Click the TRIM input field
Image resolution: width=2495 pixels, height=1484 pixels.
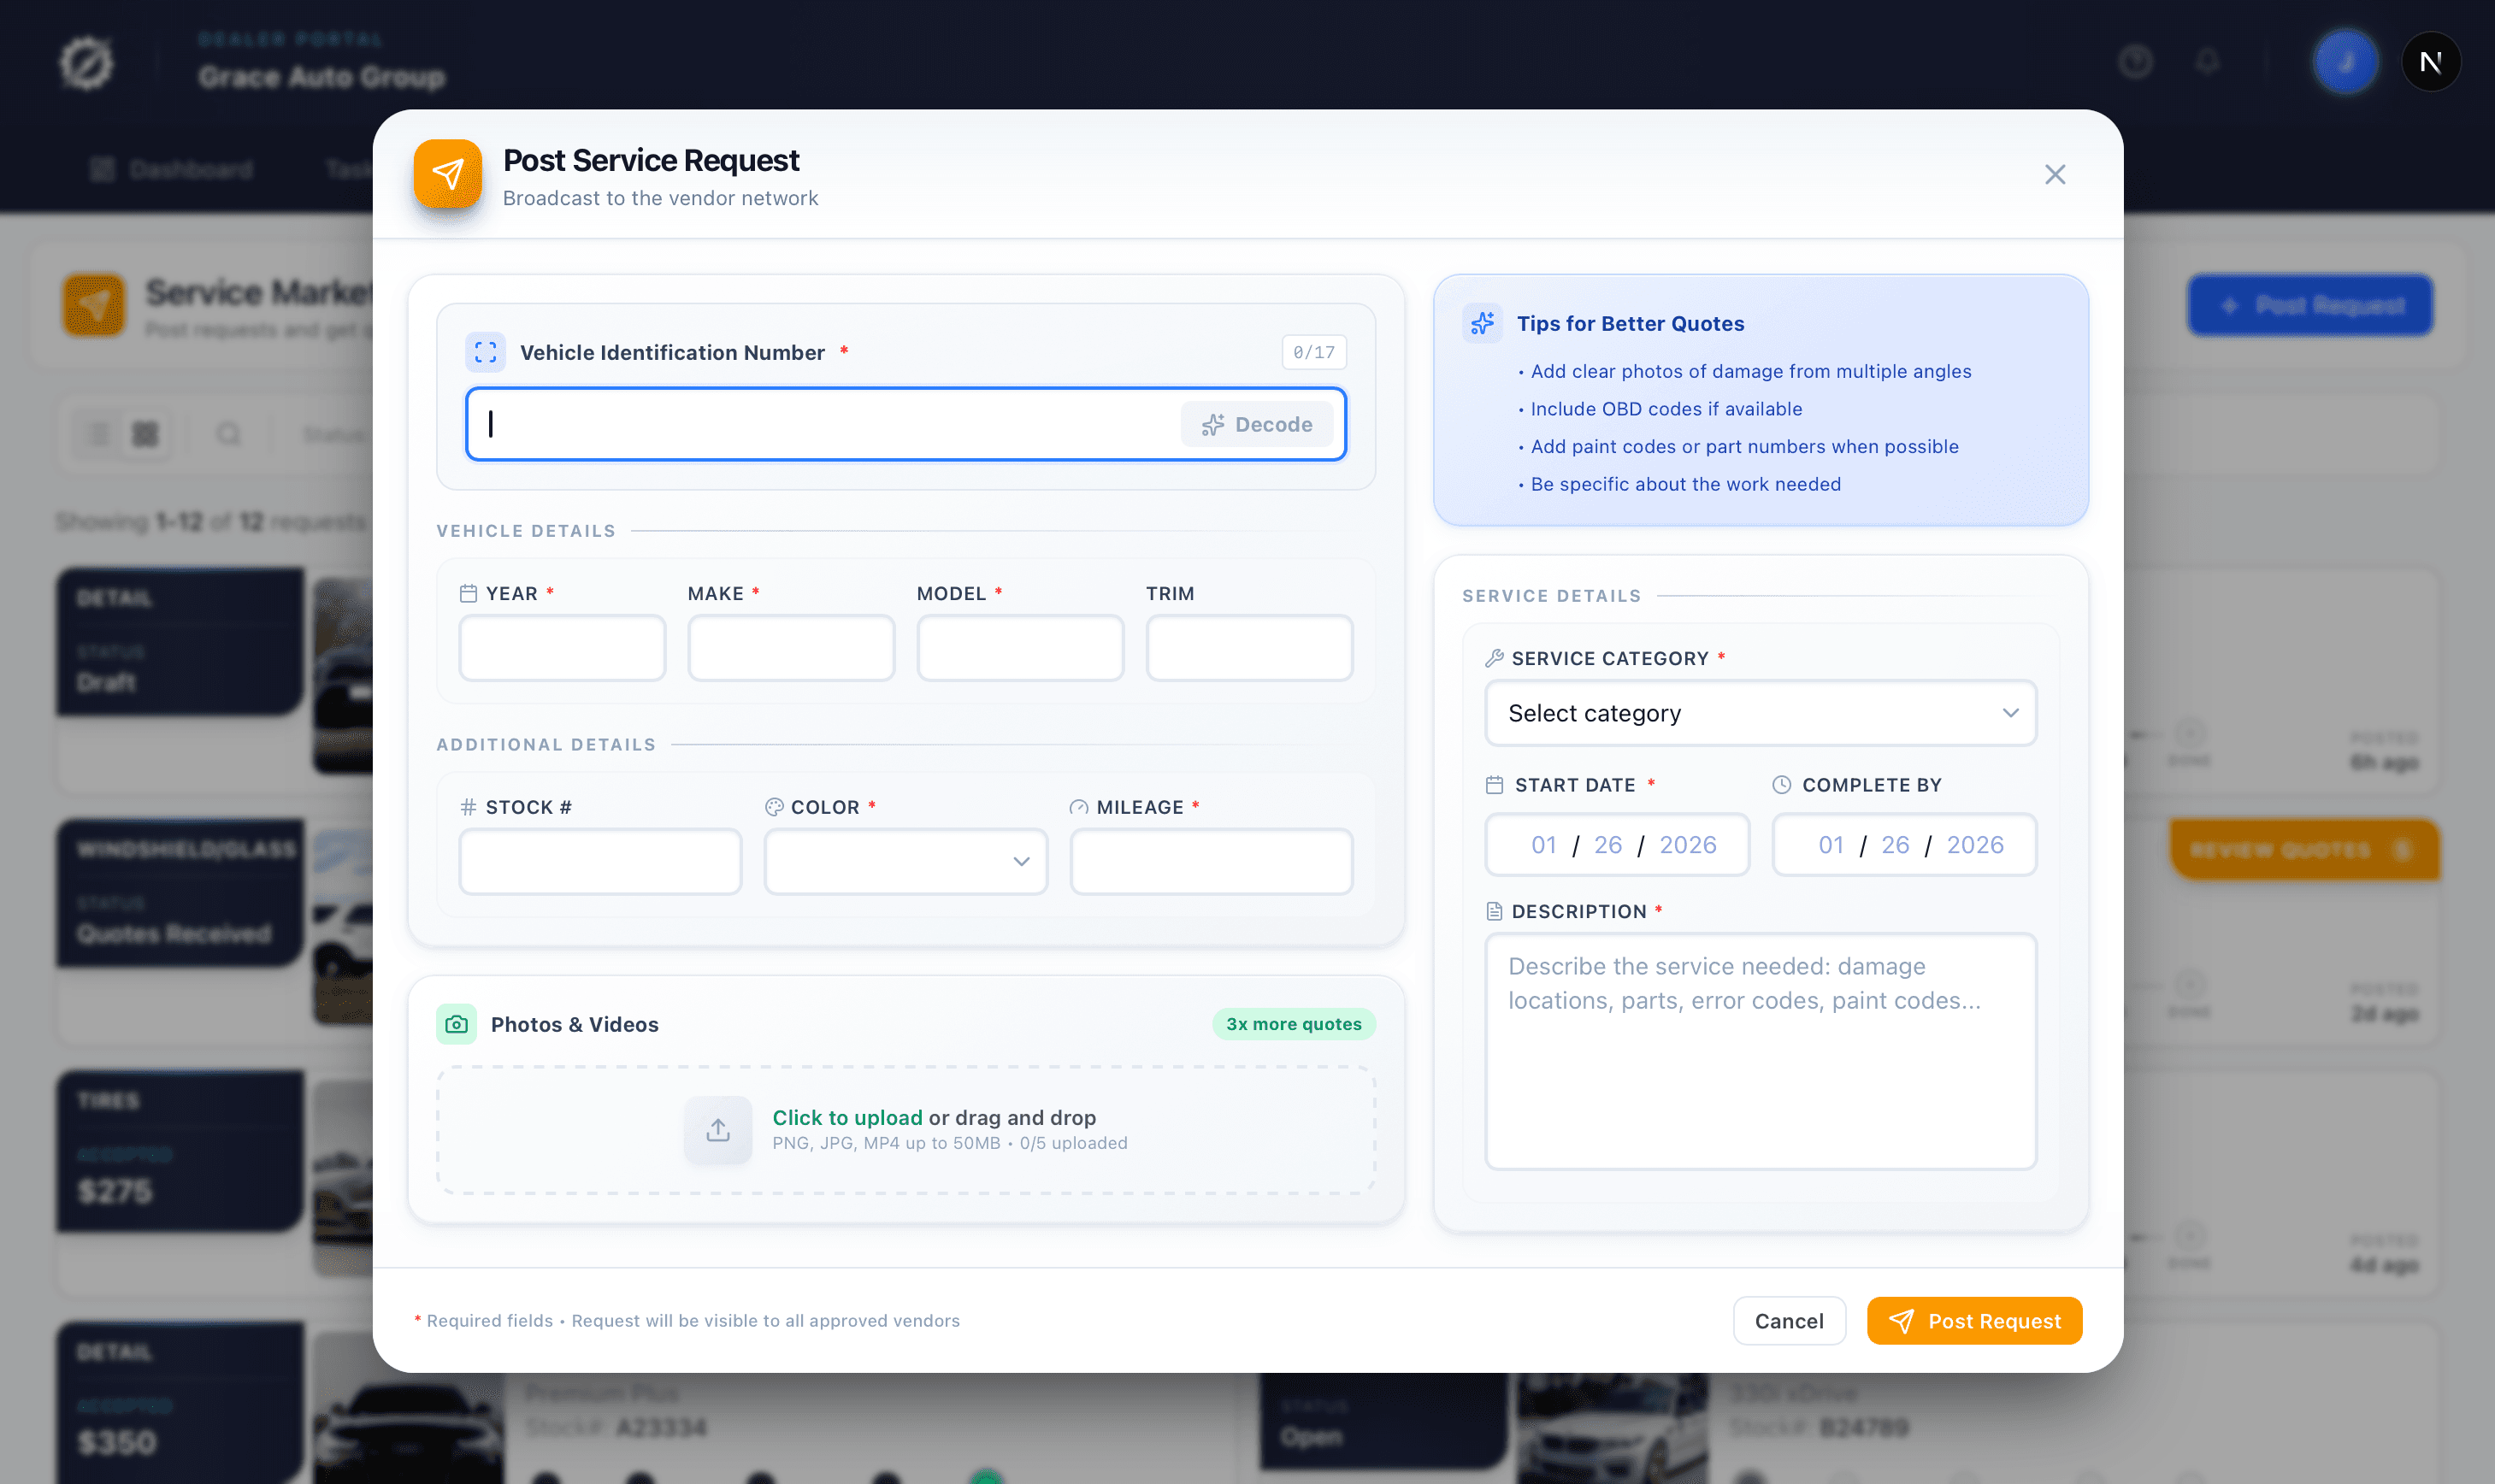click(x=1249, y=648)
